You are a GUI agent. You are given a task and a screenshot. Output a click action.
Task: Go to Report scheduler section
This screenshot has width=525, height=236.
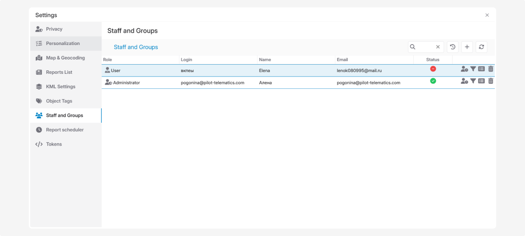(x=65, y=130)
